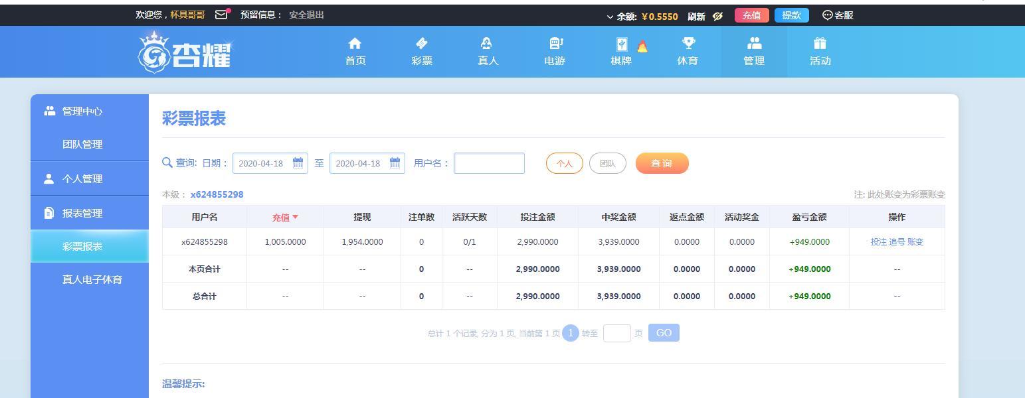Image resolution: width=1025 pixels, height=398 pixels.
Task: Open 团队管理 in the sidebar
Action: pyautogui.click(x=82, y=144)
